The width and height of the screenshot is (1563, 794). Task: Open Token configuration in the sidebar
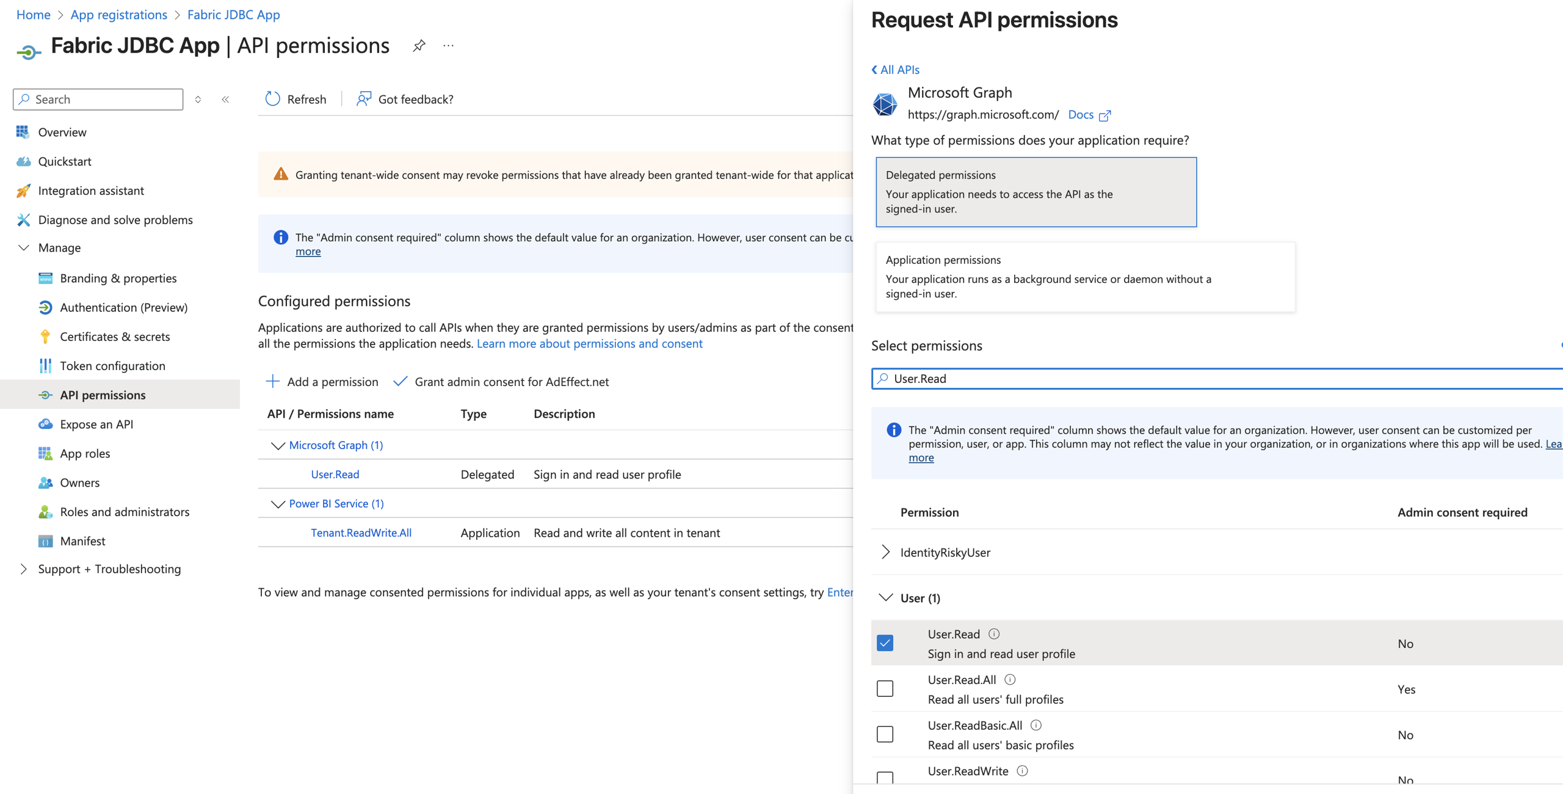[112, 366]
